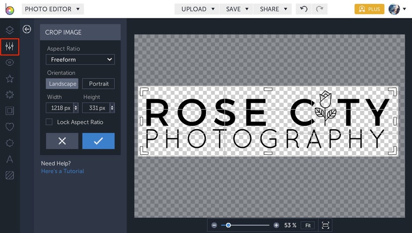Open the Layers panel icon
The image size is (412, 233).
pos(10,30)
